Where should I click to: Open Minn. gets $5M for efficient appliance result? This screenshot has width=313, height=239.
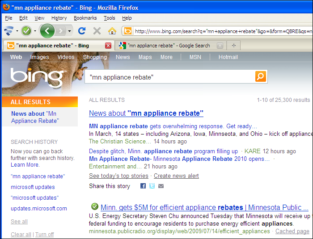click(x=204, y=207)
